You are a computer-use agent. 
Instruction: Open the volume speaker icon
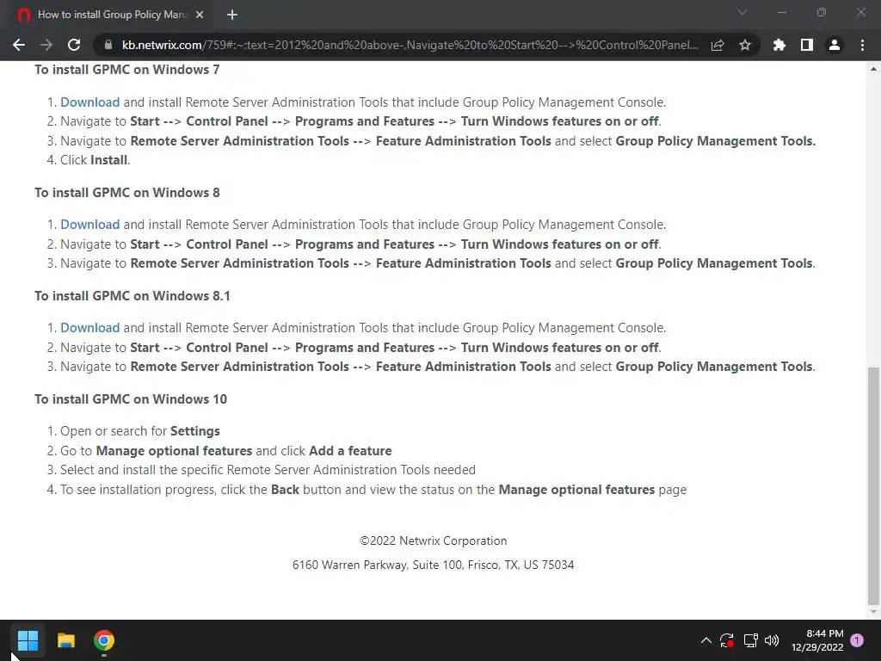(x=772, y=640)
